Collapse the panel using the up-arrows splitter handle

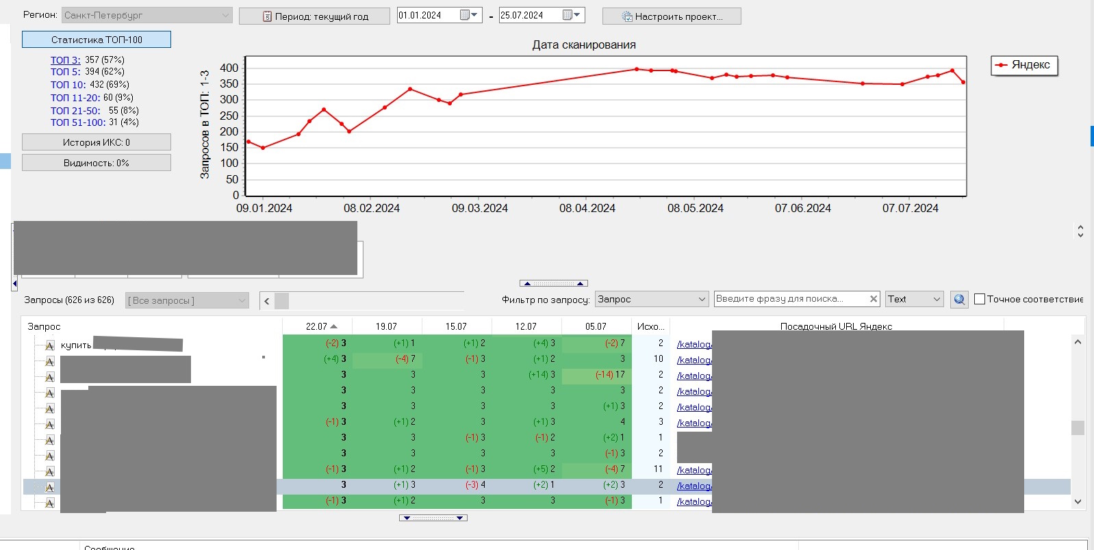point(553,283)
